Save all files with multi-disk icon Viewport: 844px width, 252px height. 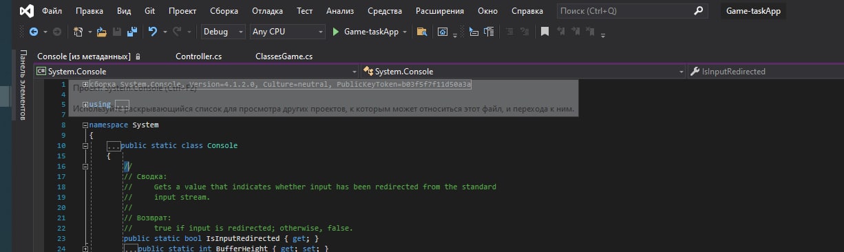coord(131,32)
